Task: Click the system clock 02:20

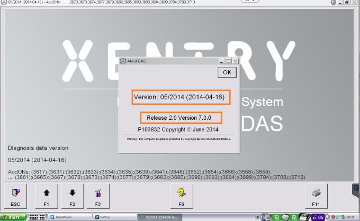Action: coord(352,217)
